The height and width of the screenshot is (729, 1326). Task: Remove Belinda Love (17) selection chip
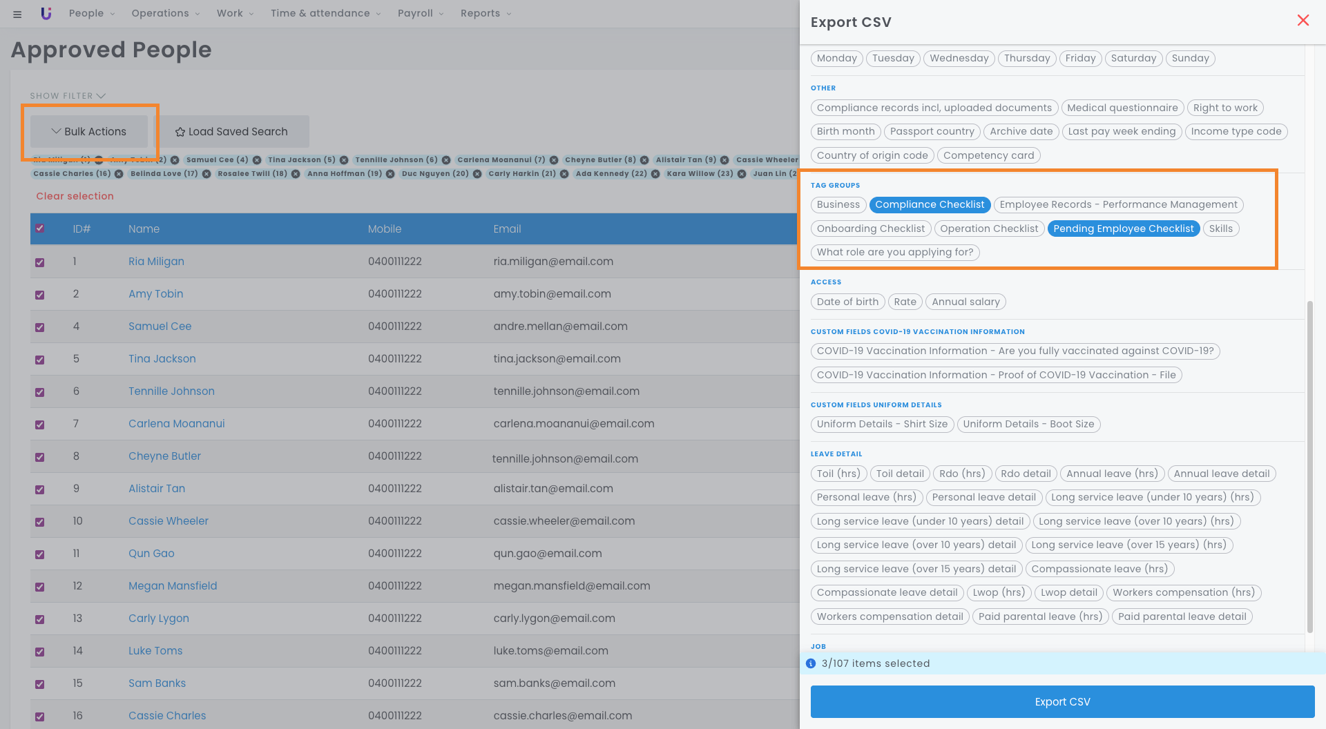(206, 174)
